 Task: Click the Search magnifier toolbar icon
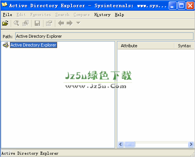(x=16, y=23)
